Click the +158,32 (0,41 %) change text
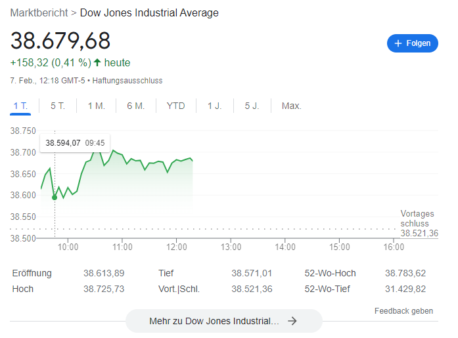This screenshot has width=458, height=338. click(51, 63)
